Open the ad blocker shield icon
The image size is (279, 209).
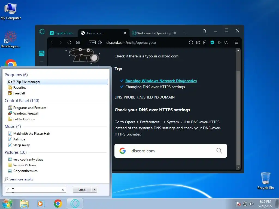[212, 42]
